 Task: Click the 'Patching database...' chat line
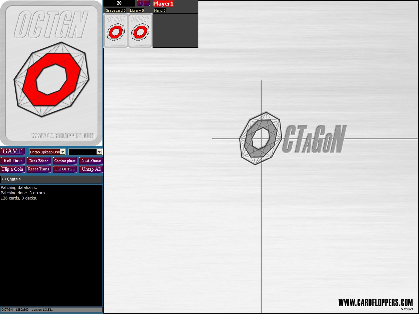click(x=20, y=188)
